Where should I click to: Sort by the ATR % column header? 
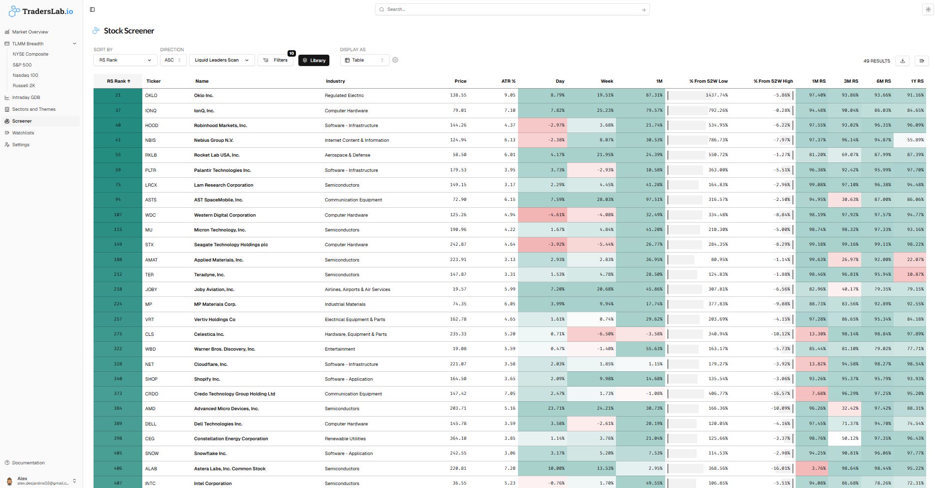pyautogui.click(x=508, y=81)
